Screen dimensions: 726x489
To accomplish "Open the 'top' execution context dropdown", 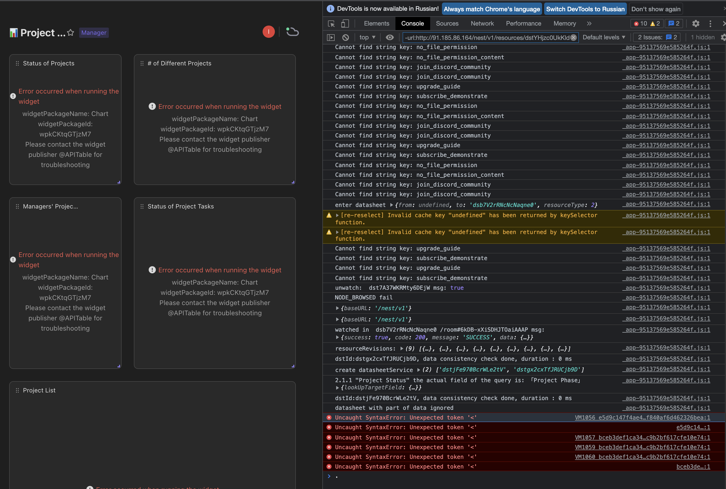I will coord(367,37).
